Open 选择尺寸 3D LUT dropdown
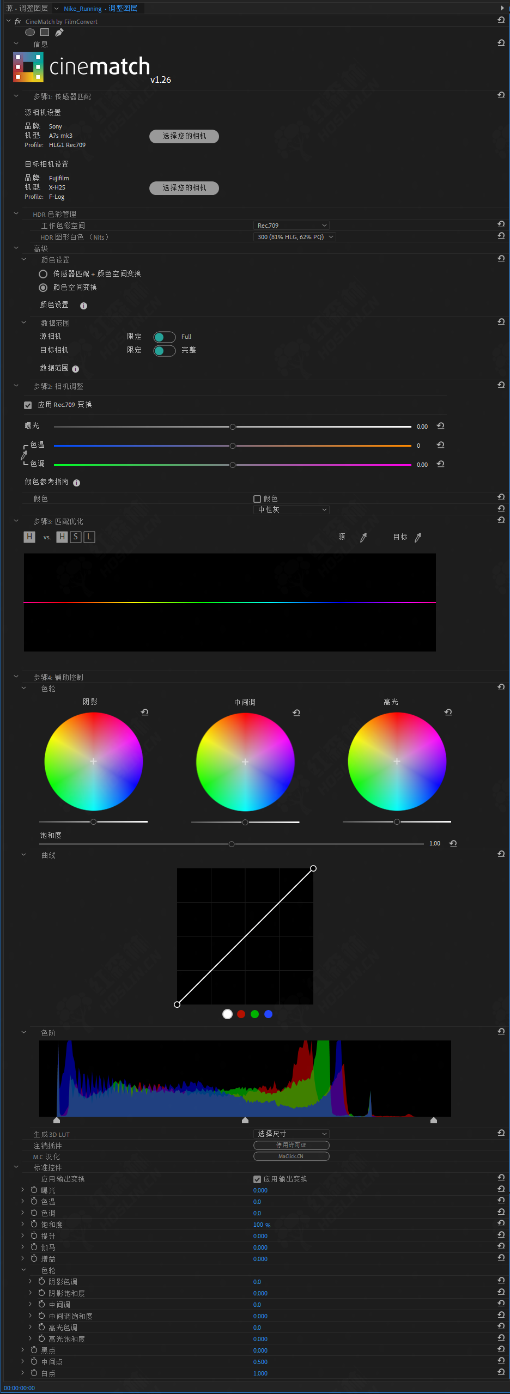The width and height of the screenshot is (510, 1394). [x=291, y=1134]
